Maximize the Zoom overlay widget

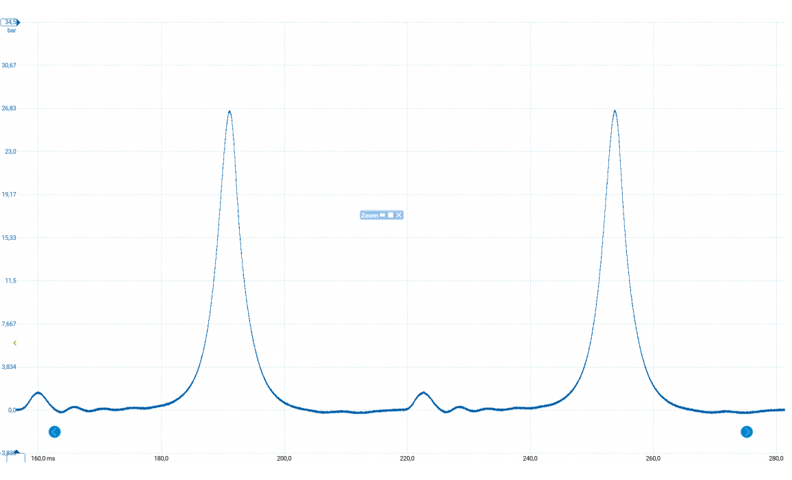coord(391,215)
